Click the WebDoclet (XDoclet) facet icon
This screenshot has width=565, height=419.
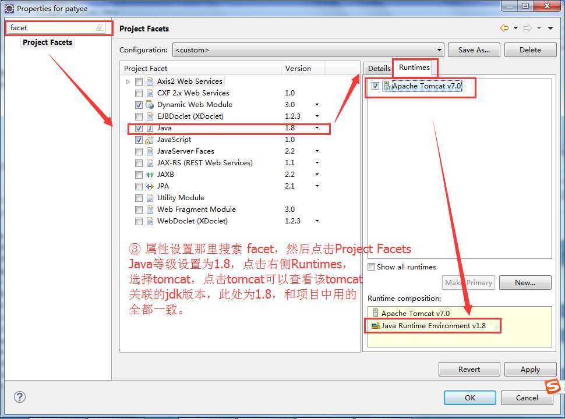150,221
